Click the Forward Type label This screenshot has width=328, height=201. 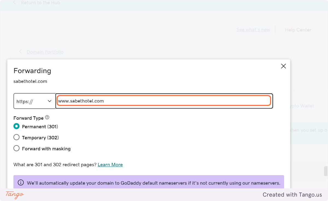28,118
